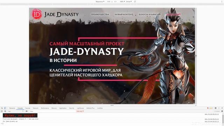Open the 100% zoom dropdown

point(122,1)
